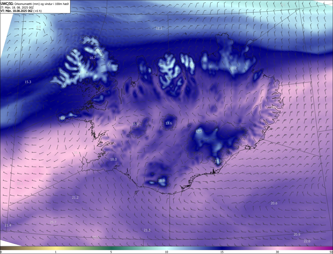Click the colorbar tick label 0

click(1, 252)
